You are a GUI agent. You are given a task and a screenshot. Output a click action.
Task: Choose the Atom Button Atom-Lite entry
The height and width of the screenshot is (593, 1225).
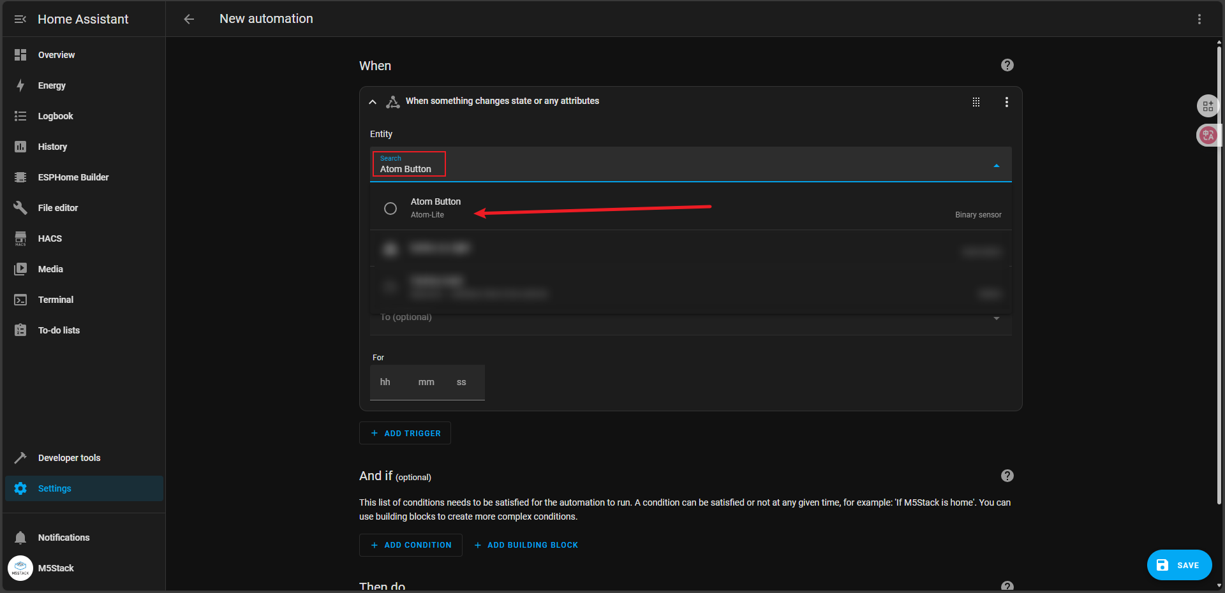point(691,208)
